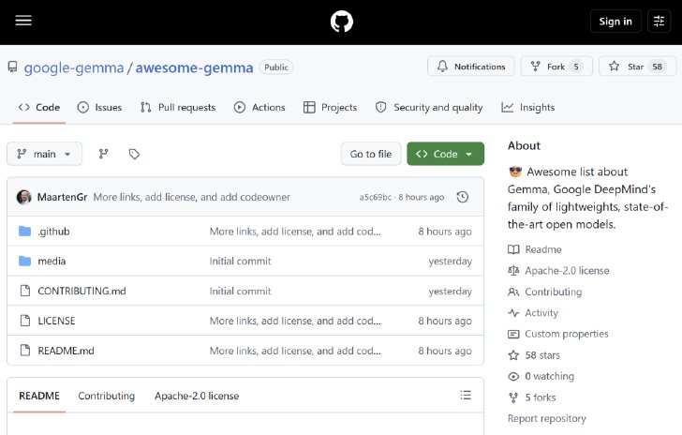The height and width of the screenshot is (435, 682).
Task: Go to the Actions tab
Action: click(x=259, y=107)
